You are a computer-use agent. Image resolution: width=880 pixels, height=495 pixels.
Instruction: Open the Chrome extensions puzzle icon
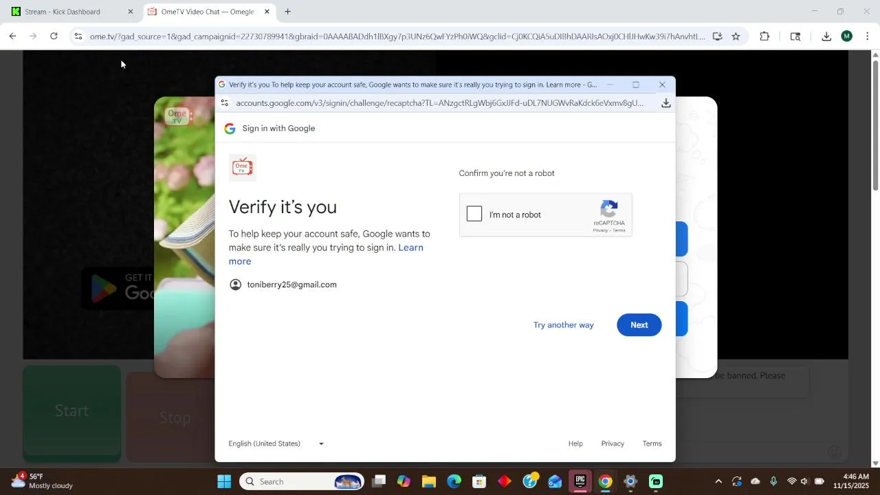pos(764,36)
